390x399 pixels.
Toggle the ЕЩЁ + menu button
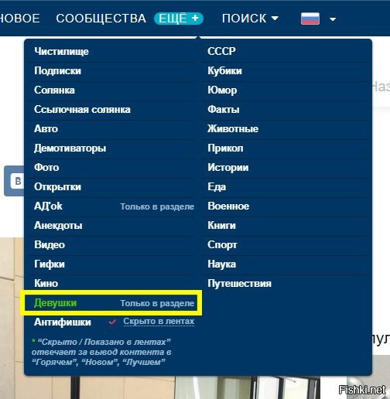click(x=179, y=19)
